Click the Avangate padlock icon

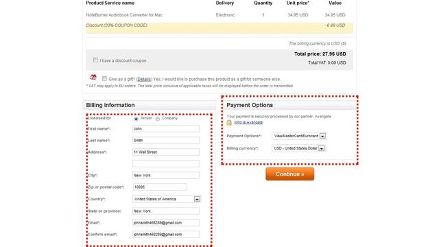tap(229, 123)
